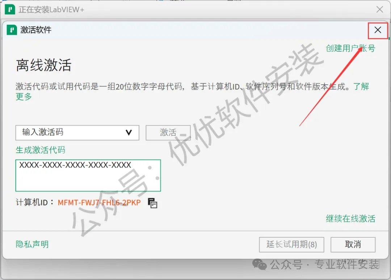Image resolution: width=391 pixels, height=280 pixels.
Task: Click NI logo in 激活软件 title bar
Action: point(12,30)
